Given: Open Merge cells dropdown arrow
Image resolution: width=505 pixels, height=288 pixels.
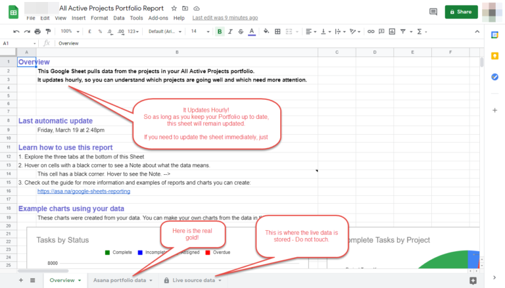Looking at the screenshot, I should 297,32.
